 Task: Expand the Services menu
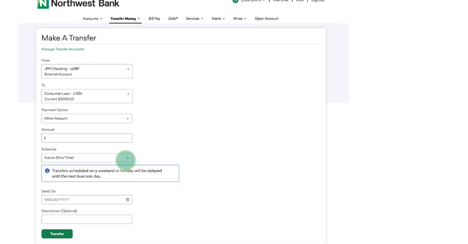(x=194, y=19)
